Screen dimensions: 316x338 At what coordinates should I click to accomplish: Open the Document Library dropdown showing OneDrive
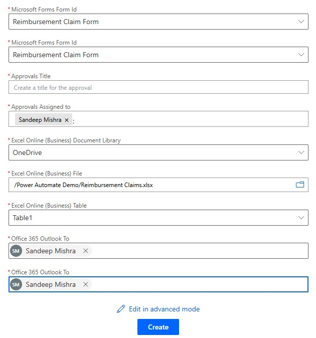(301, 152)
